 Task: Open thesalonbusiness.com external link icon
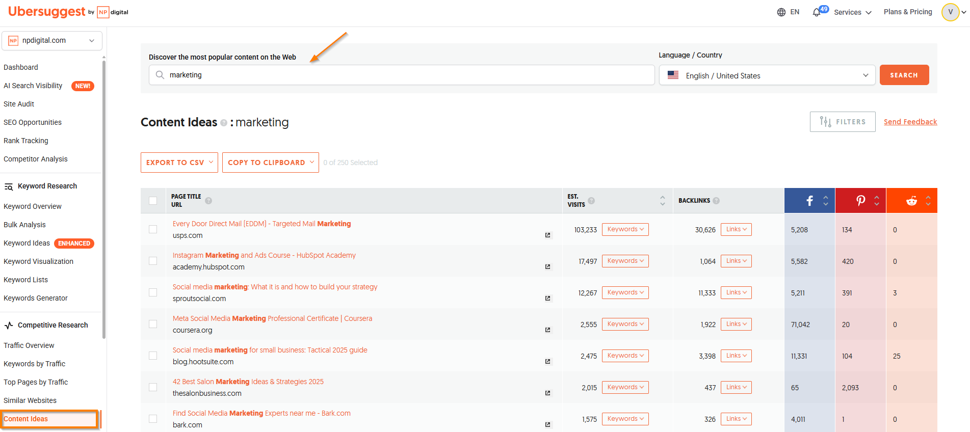547,393
